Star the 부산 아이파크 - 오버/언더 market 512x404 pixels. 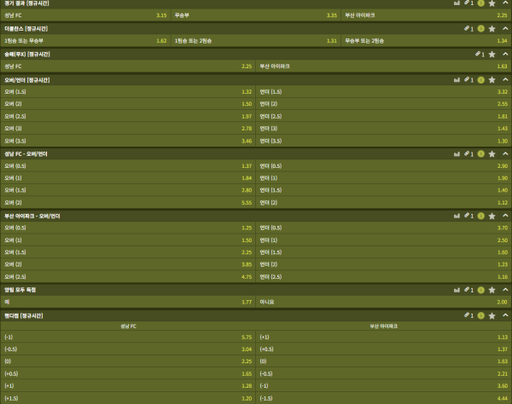point(492,216)
